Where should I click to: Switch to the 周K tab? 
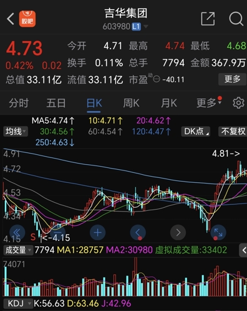[131, 103]
